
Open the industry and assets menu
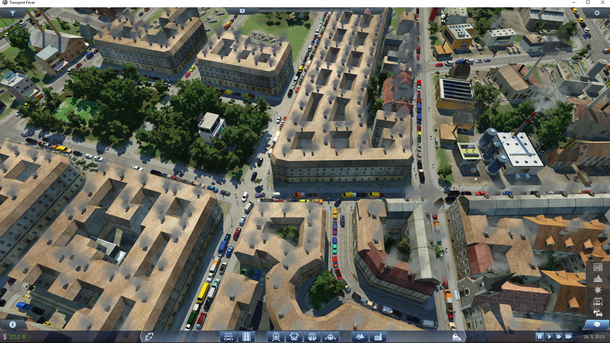(378, 336)
